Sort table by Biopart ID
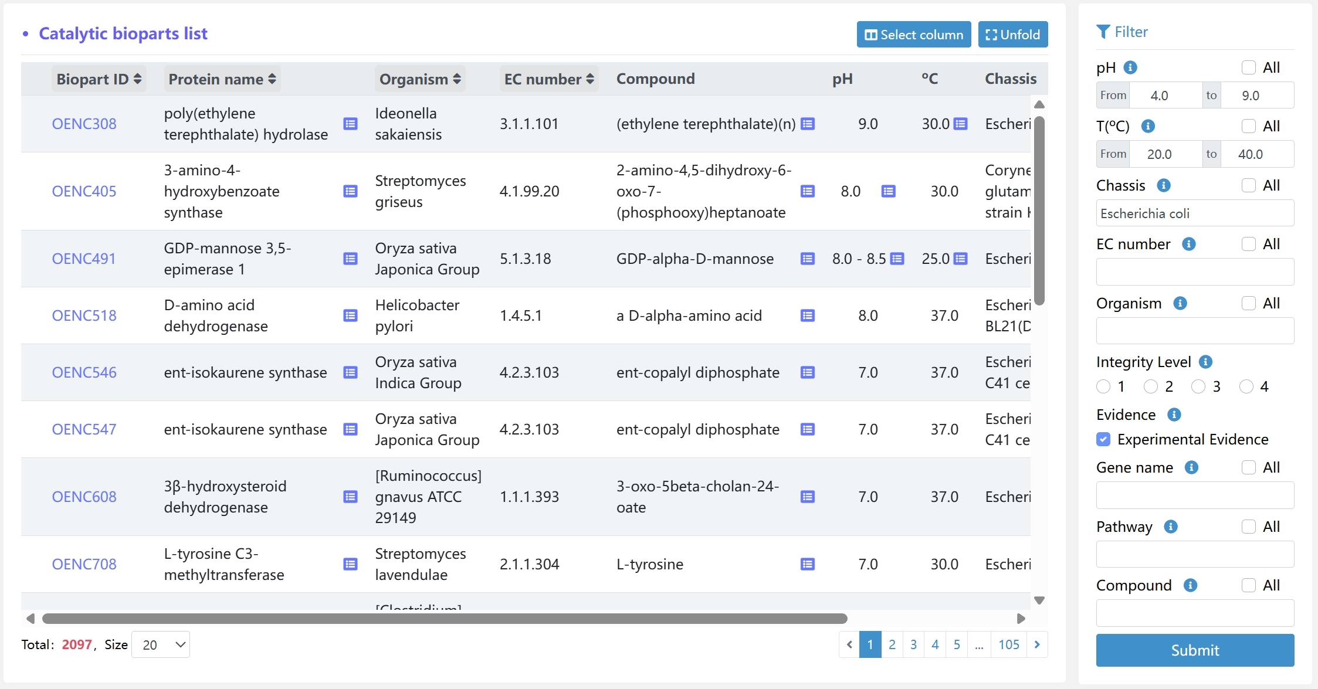Screen dimensions: 1318x689 pyautogui.click(x=99, y=79)
